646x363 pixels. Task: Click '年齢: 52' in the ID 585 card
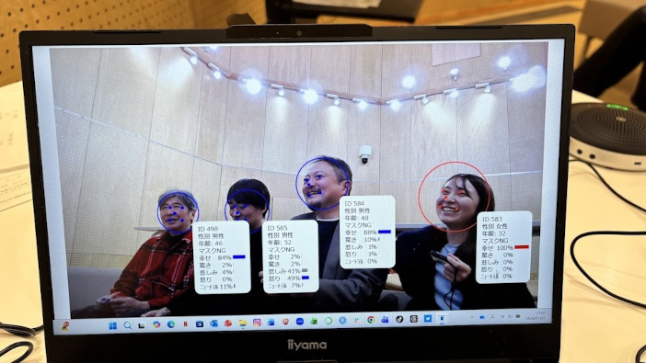pyautogui.click(x=279, y=243)
